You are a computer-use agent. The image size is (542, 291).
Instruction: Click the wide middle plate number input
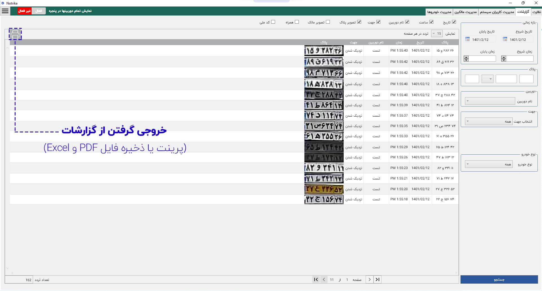point(506,79)
